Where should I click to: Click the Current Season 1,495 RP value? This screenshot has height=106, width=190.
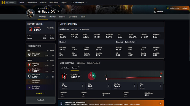click(x=37, y=30)
